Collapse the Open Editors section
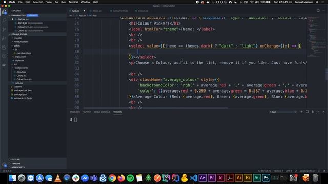This screenshot has height=184, width=328. (18, 15)
